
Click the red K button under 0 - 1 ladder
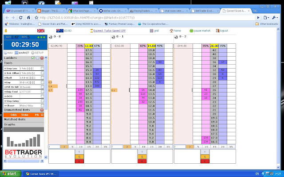coord(142,161)
